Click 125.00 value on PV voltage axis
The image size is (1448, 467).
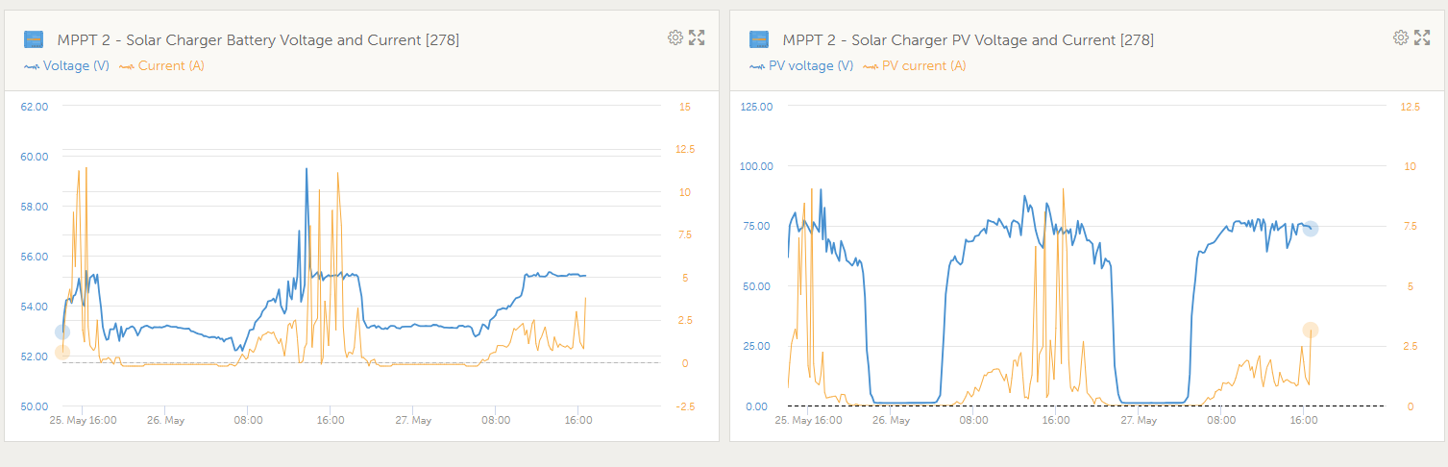(757, 107)
